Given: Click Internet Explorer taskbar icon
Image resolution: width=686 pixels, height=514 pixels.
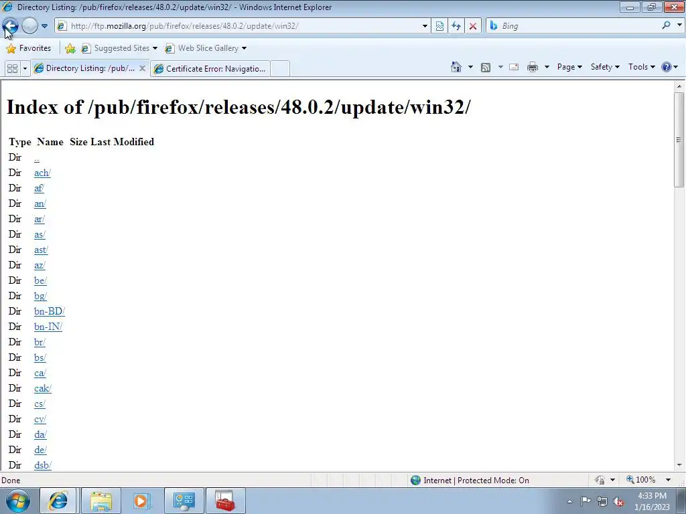Looking at the screenshot, I should pos(58,501).
